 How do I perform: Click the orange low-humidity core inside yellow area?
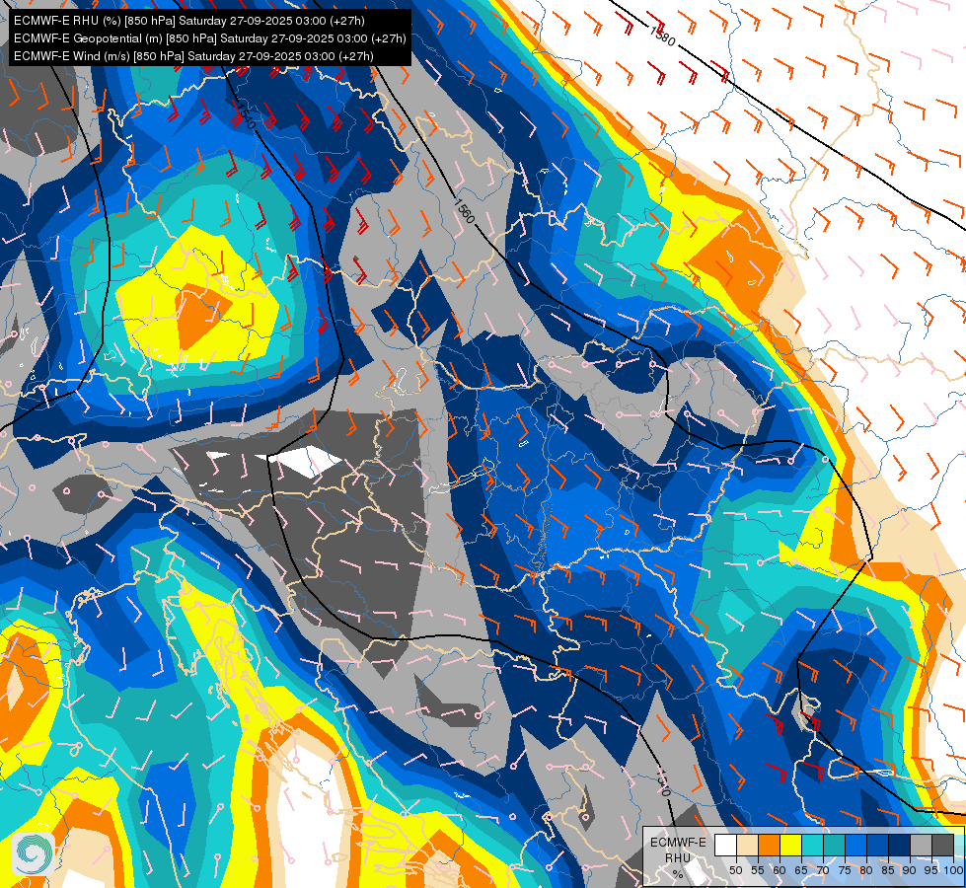(x=198, y=316)
